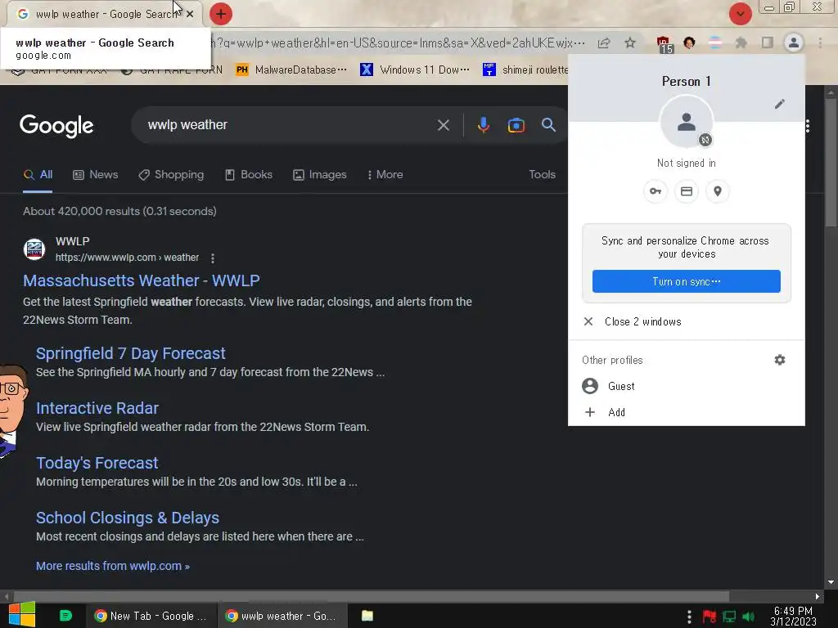
Task: Submit search with the magnifier icon
Action: tap(548, 125)
